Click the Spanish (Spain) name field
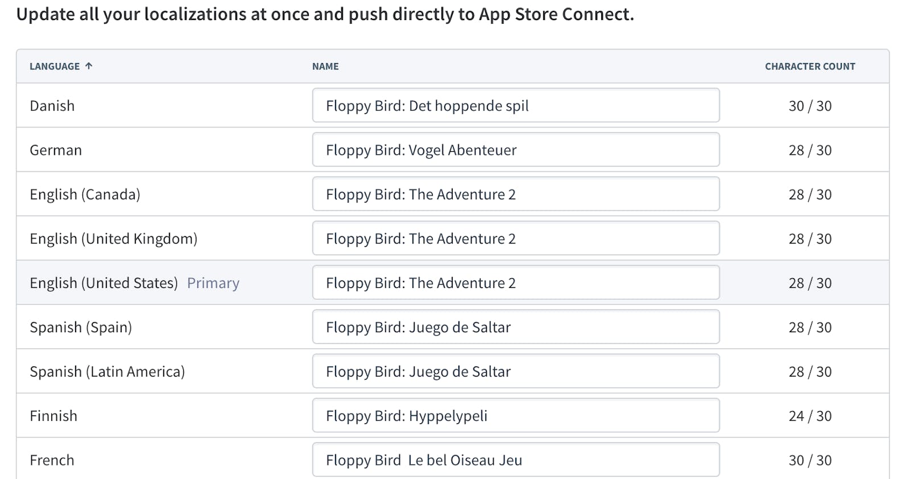Screen dimensions: 910x479 click(x=515, y=328)
